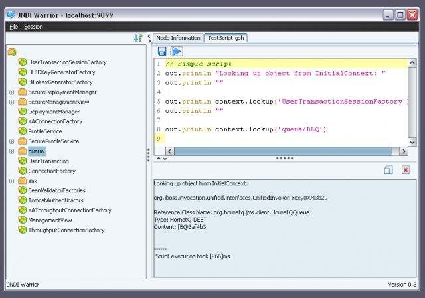Click the SecureDeploymentManager folder icon
Image resolution: width=425 pixels, height=298 pixels.
(x=22, y=92)
